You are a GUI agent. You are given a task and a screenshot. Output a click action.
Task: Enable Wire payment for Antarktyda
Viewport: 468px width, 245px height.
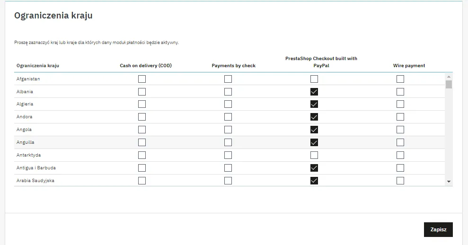click(x=400, y=155)
